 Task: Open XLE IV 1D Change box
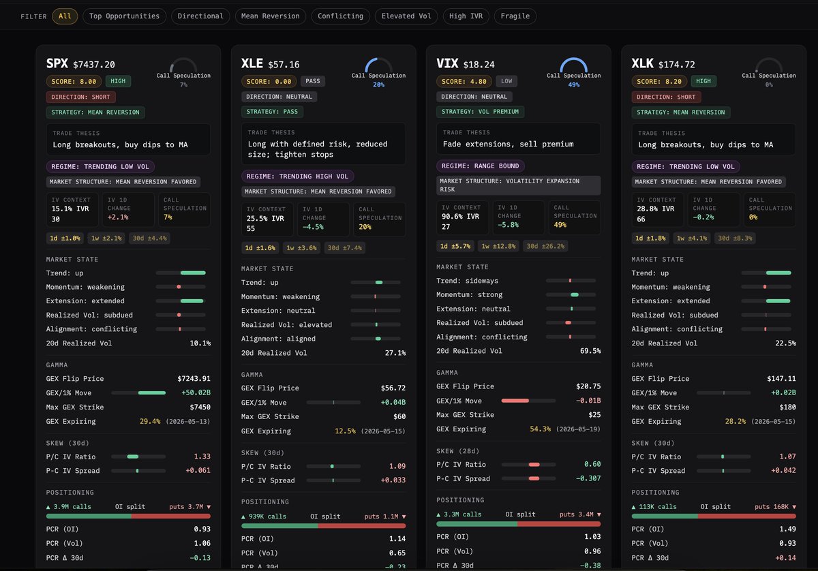(323, 219)
